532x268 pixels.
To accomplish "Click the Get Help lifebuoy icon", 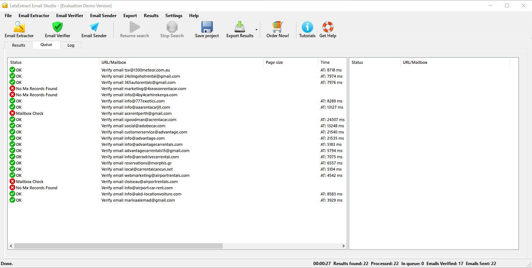I will (328, 28).
